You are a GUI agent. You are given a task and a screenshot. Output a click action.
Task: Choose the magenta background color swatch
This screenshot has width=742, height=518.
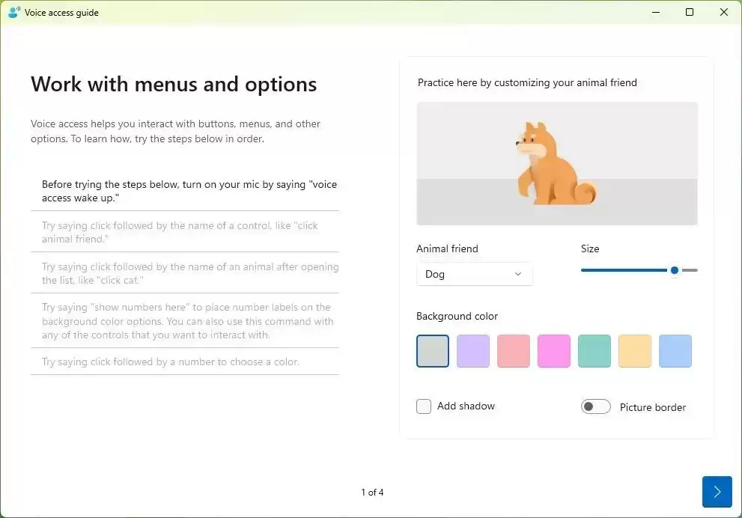click(554, 351)
